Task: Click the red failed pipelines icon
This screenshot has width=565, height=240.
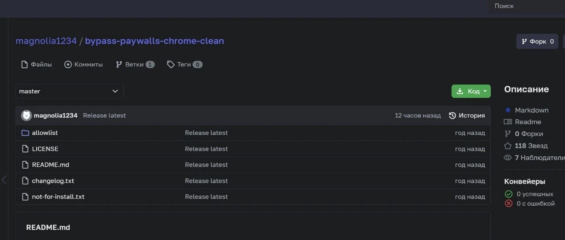Action: 508,203
